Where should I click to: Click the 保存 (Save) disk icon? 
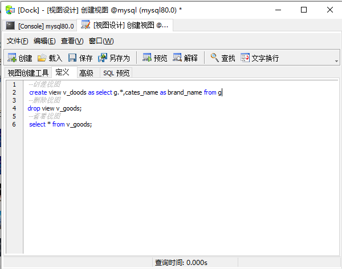72,58
